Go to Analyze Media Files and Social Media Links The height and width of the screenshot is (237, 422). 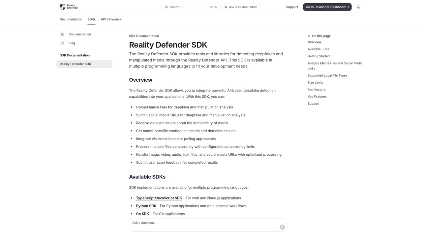point(335,66)
